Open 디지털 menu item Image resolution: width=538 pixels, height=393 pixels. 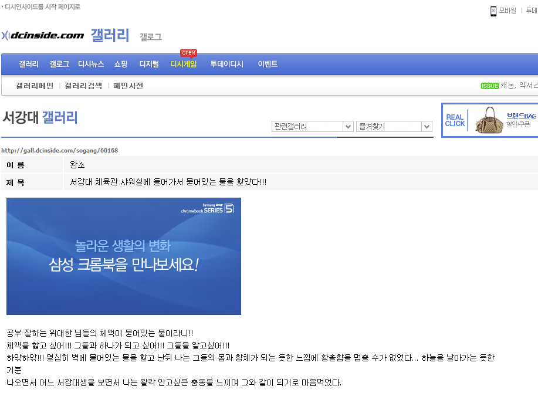[x=149, y=64]
